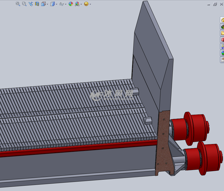
Task: Toggle the Section View tool
Action: click(x=37, y=4)
